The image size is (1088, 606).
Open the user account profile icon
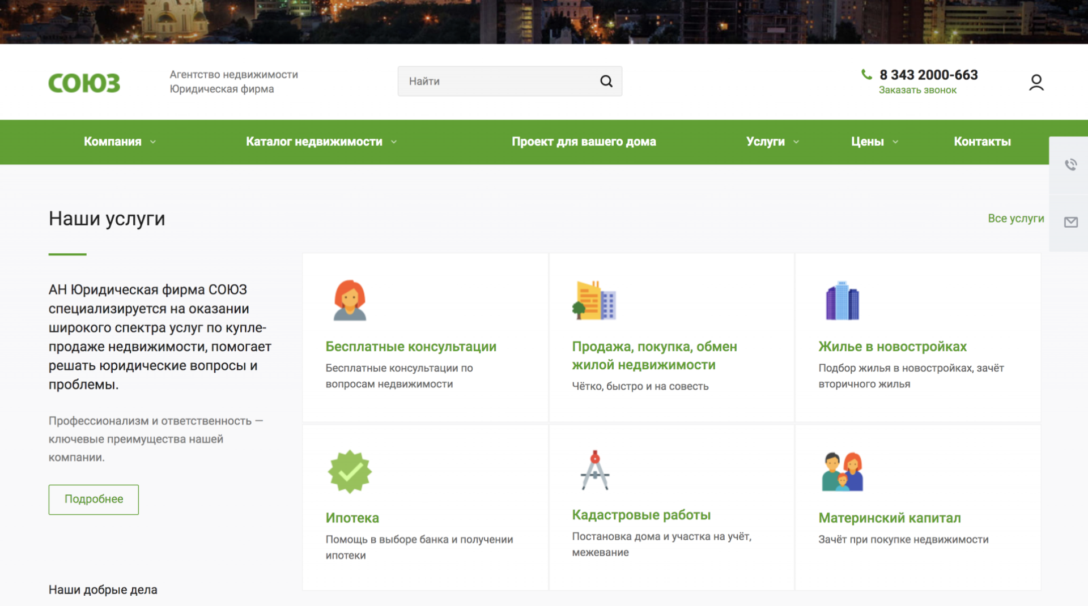pyautogui.click(x=1036, y=83)
